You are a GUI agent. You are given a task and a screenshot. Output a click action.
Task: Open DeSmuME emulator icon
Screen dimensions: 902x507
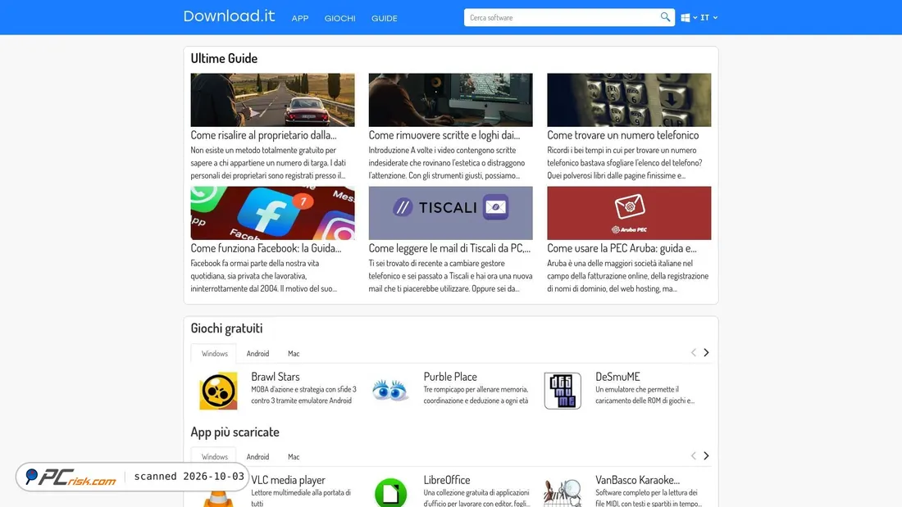pyautogui.click(x=563, y=391)
